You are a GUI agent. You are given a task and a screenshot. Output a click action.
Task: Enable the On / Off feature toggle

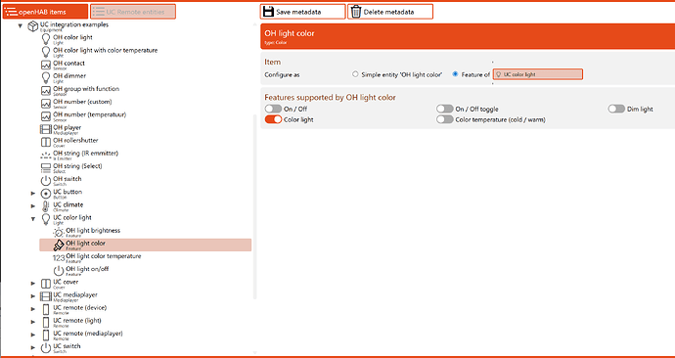click(273, 109)
